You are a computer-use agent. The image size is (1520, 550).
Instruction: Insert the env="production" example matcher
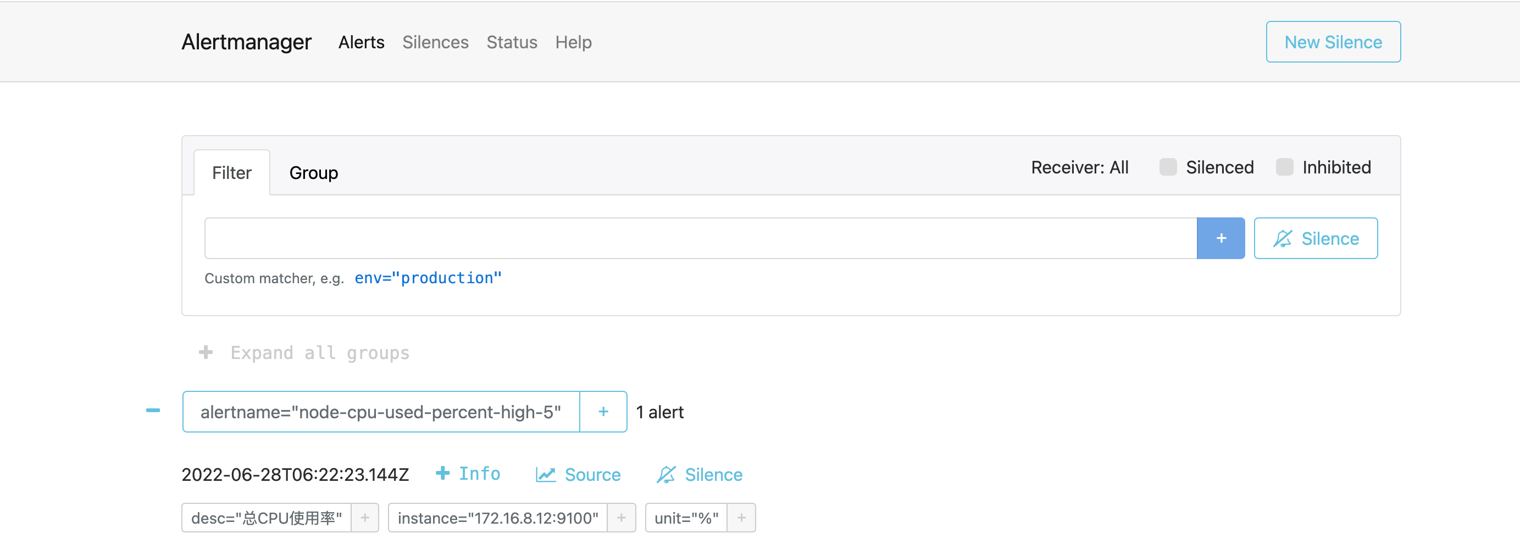click(428, 278)
